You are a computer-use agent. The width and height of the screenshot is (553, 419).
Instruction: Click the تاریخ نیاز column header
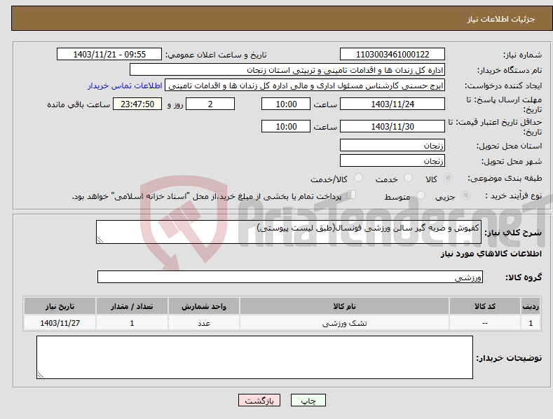coord(60,306)
